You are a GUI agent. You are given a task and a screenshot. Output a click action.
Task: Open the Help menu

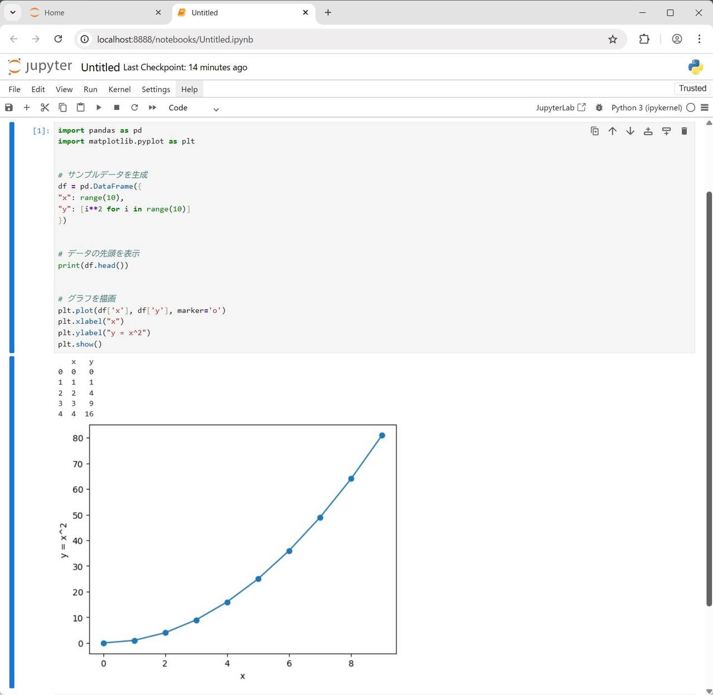coord(189,89)
